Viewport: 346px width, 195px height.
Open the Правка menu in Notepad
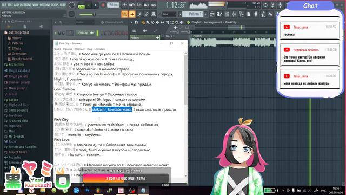pyautogui.click(x=68, y=49)
